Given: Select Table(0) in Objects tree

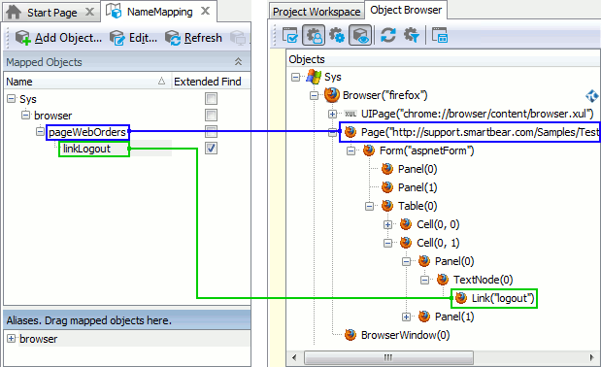Looking at the screenshot, I should tap(417, 206).
